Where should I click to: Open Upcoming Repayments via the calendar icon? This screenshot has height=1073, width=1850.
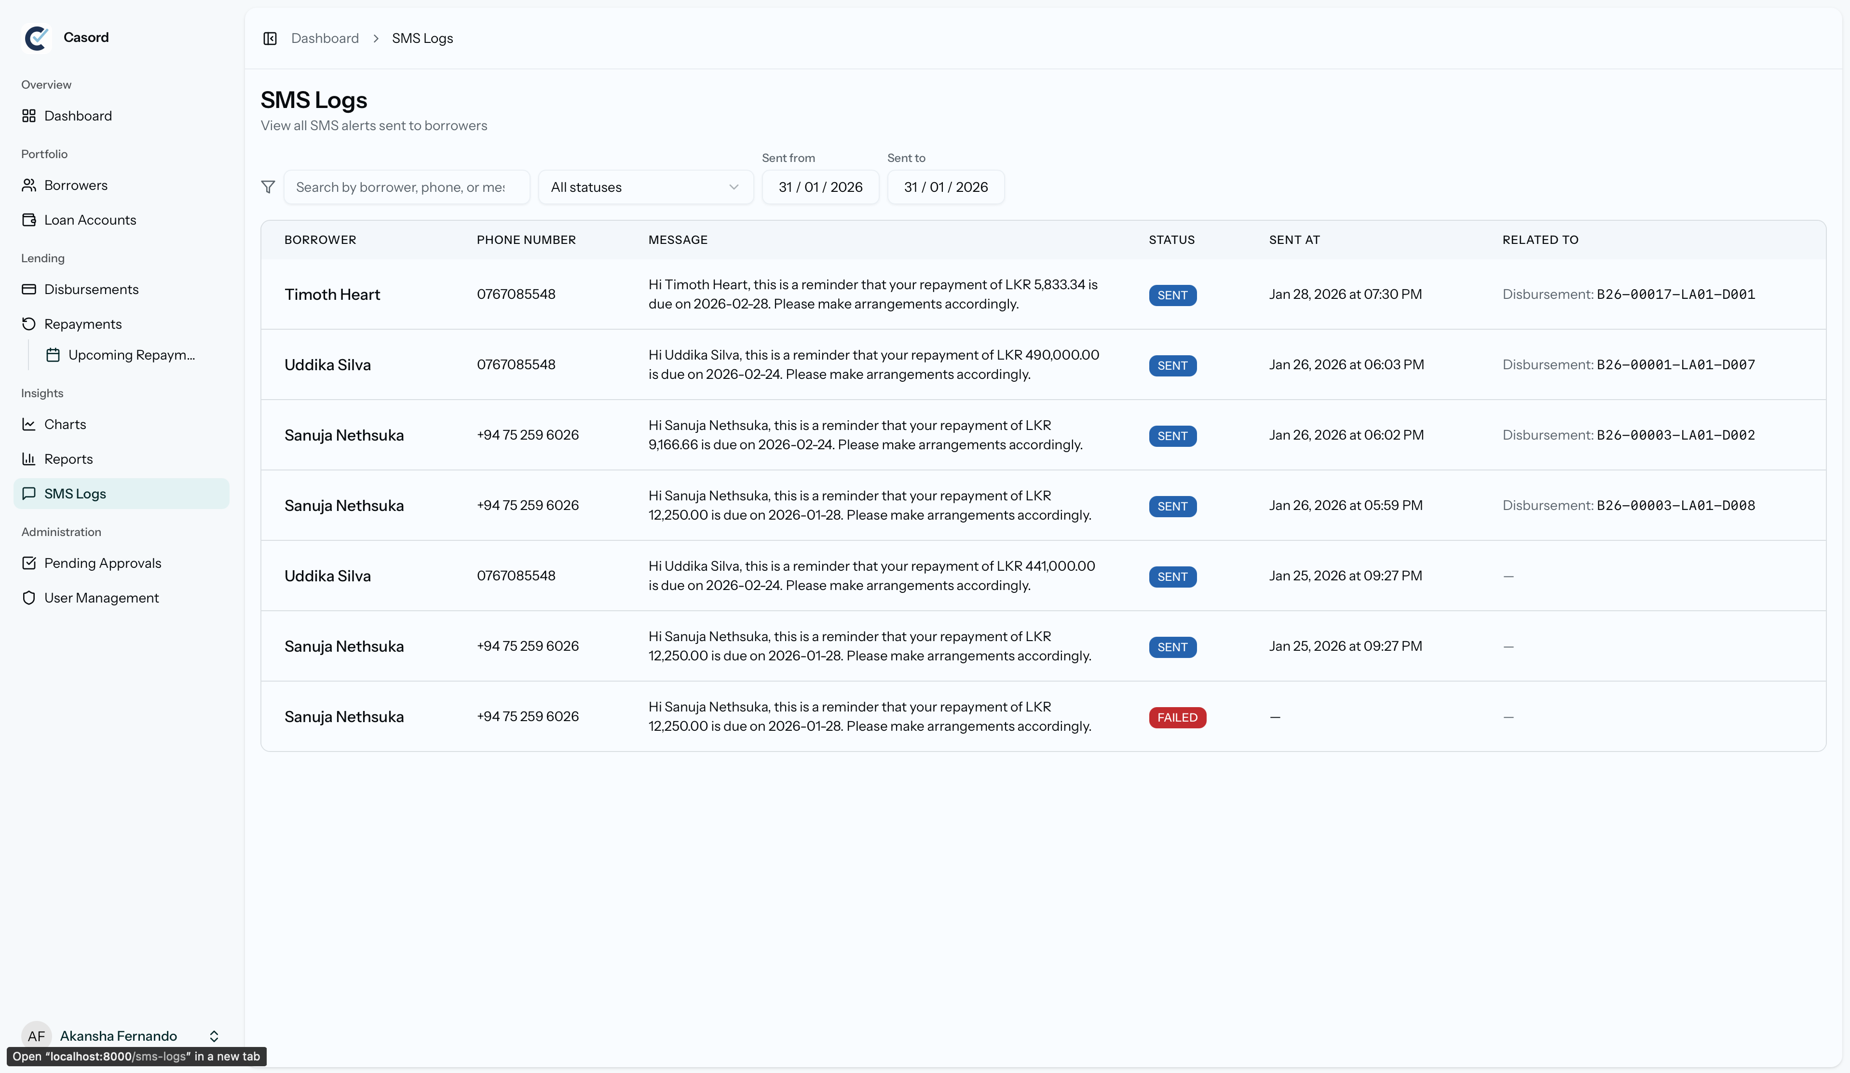[x=54, y=354]
